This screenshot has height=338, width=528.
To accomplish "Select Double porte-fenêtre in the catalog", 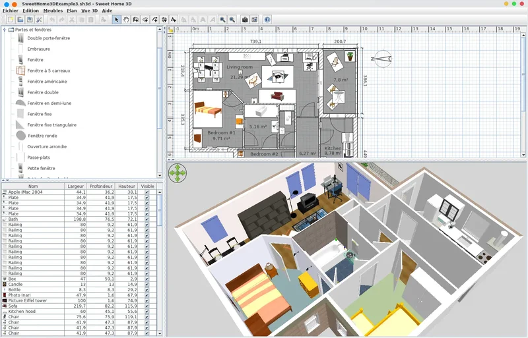I will coord(48,38).
